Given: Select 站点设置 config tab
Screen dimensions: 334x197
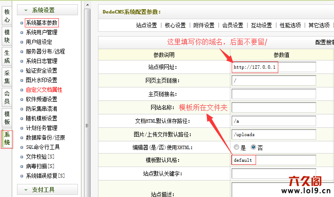Looking at the screenshot, I should [x=147, y=25].
